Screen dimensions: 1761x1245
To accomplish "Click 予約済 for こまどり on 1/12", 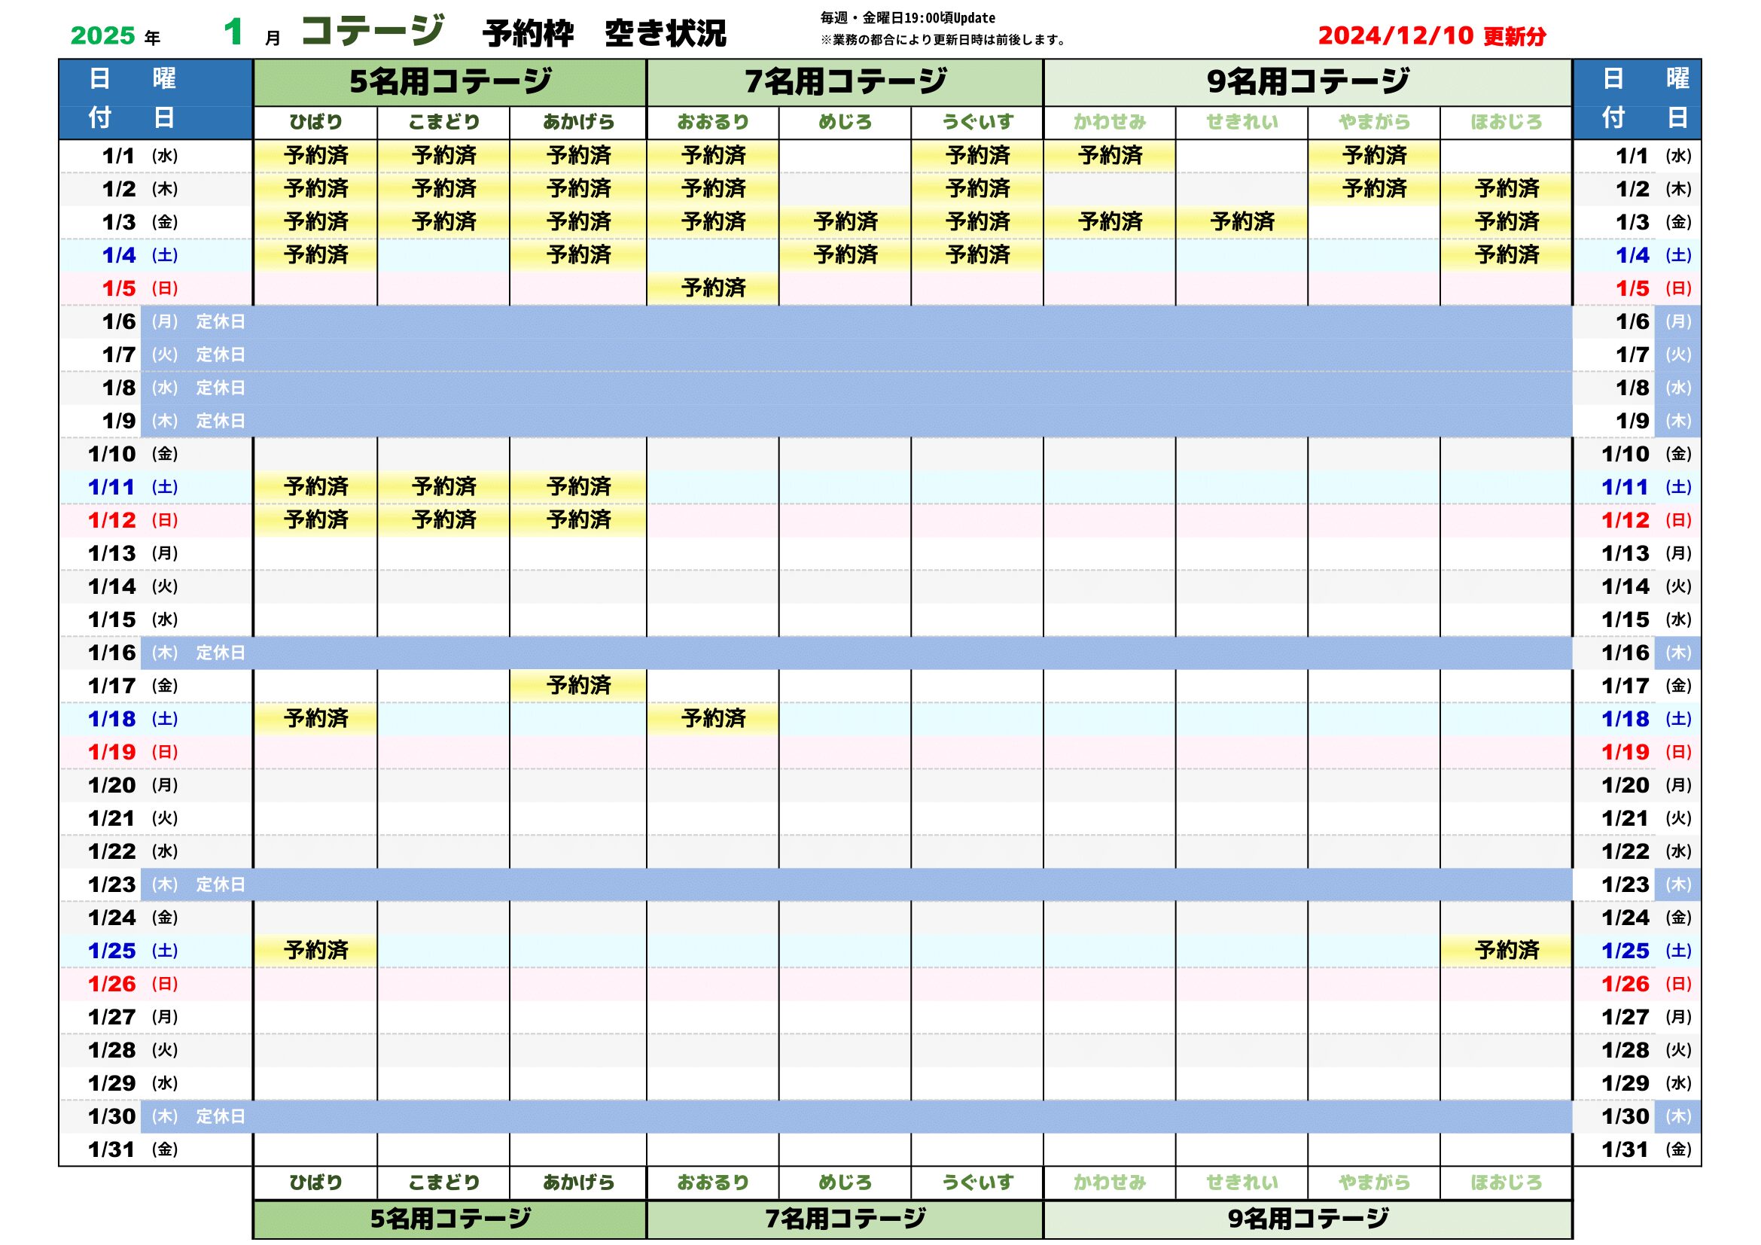I will [444, 520].
